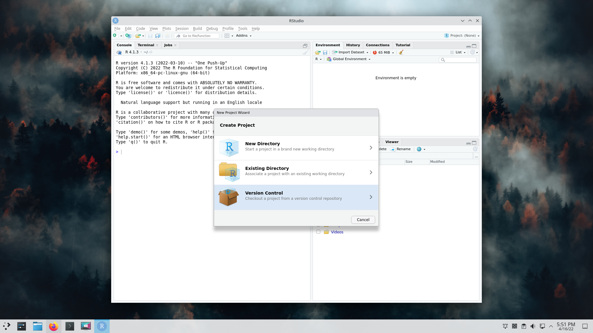
Task: Click the Files panel gear icon
Action: click(419, 149)
